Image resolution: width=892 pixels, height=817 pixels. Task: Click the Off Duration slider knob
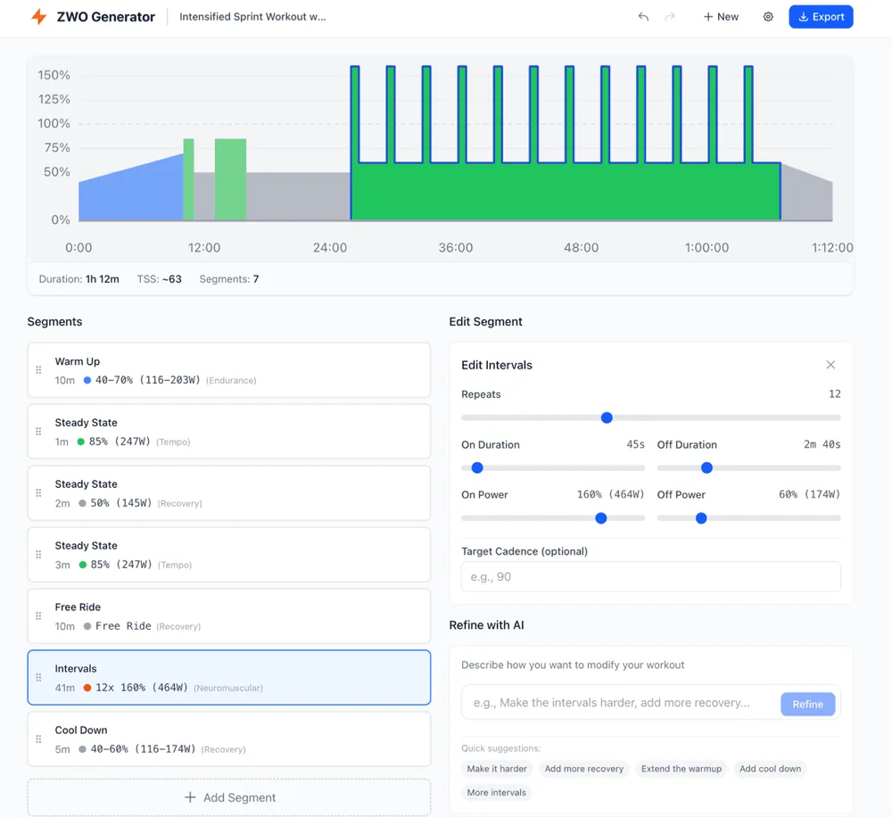tap(706, 467)
